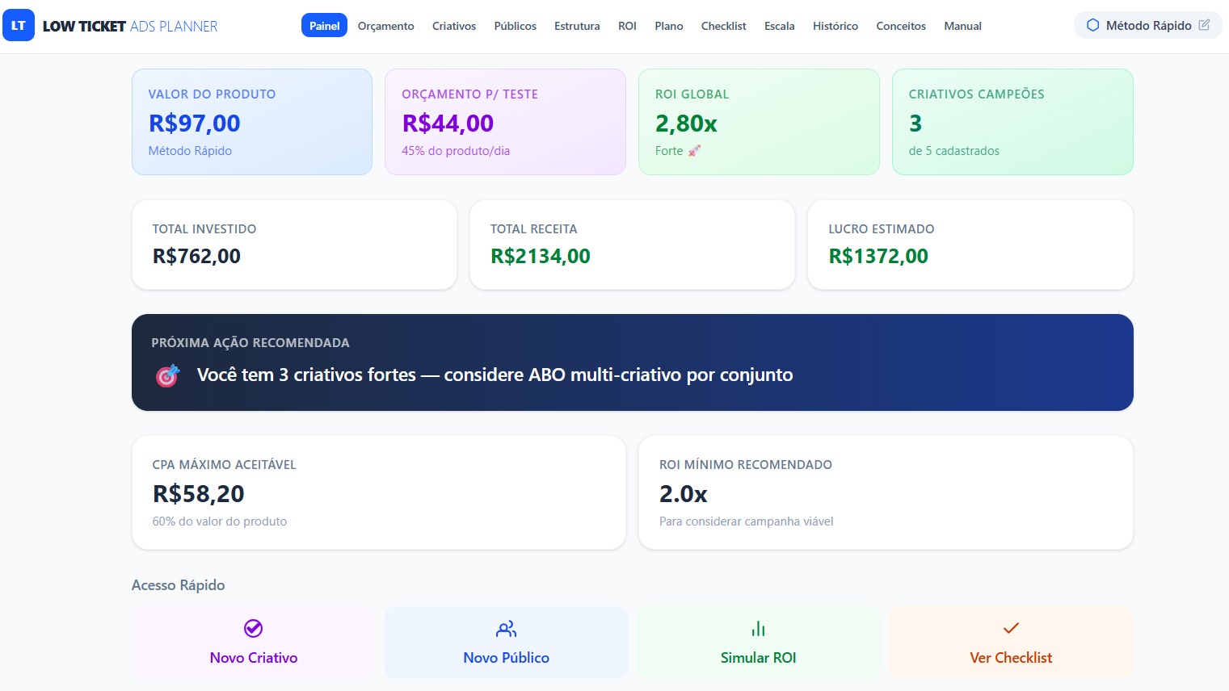Go to the Públicos tab

point(516,26)
